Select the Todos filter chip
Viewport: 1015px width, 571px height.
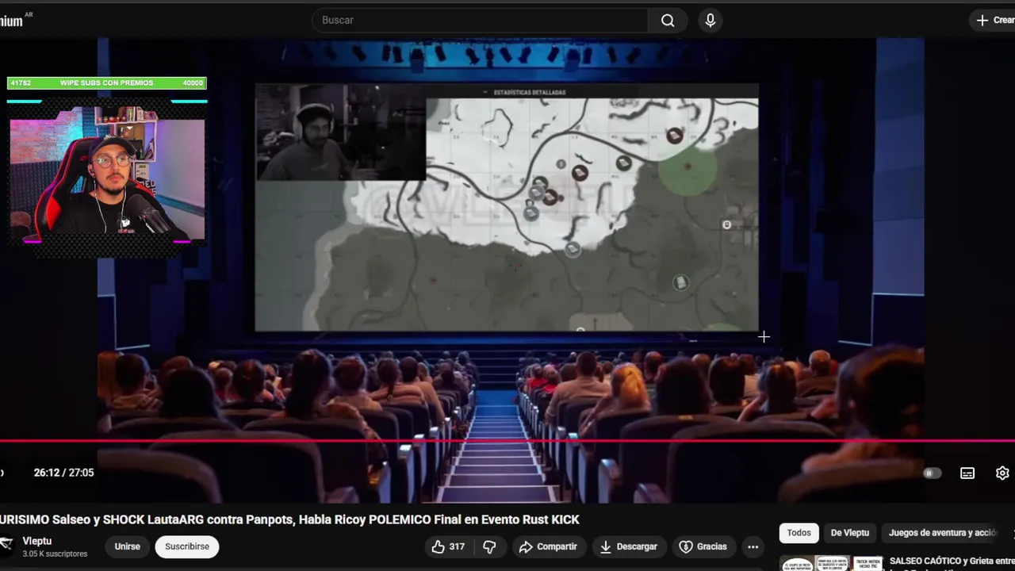point(799,533)
